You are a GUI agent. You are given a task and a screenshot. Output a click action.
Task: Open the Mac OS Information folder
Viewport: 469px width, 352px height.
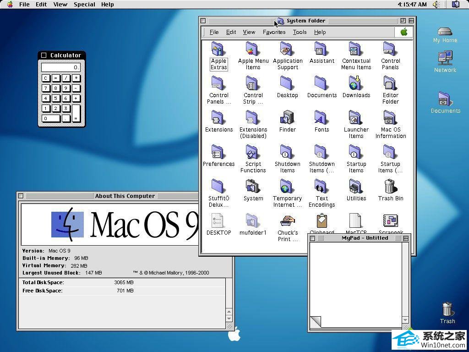pyautogui.click(x=390, y=118)
